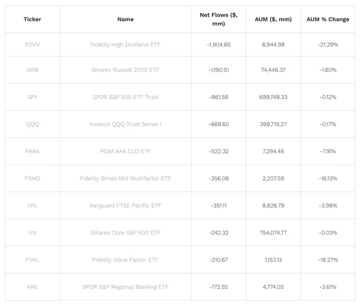This screenshot has height=306, width=360.
Task: Open the SPDR S&P 500 ETF Trust link
Action: click(125, 97)
